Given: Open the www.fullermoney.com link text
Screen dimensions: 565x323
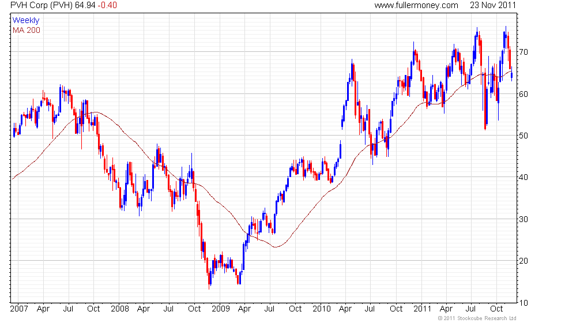Looking at the screenshot, I should coord(416,5).
